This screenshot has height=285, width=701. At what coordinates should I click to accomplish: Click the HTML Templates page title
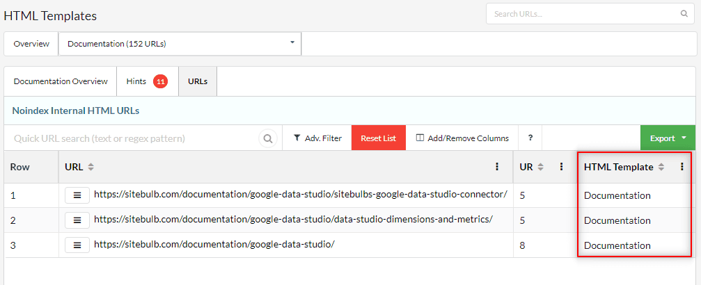(50, 16)
